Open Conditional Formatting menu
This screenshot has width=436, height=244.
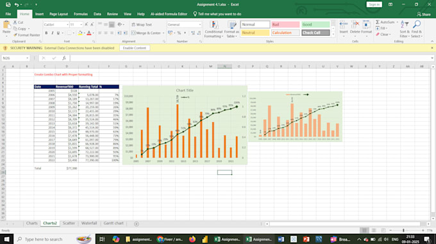click(214, 29)
